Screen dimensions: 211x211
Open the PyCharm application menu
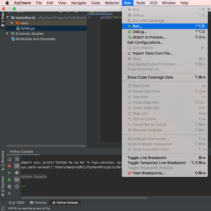click(x=23, y=3)
